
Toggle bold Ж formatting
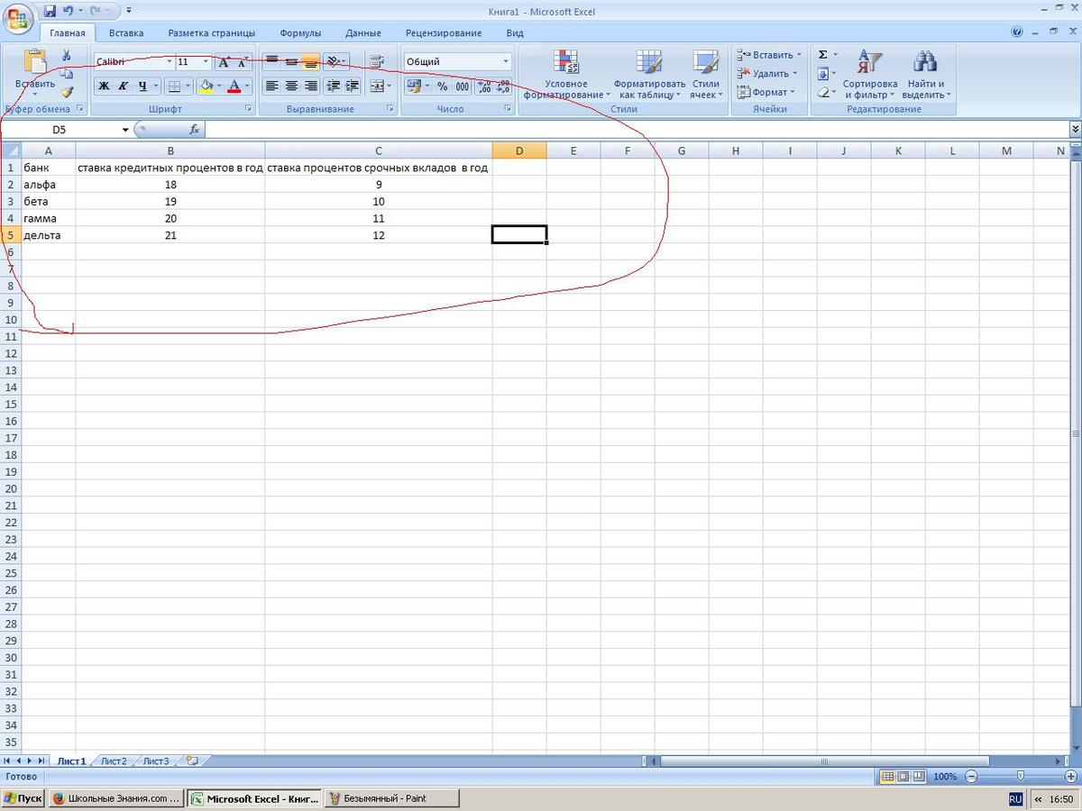104,87
